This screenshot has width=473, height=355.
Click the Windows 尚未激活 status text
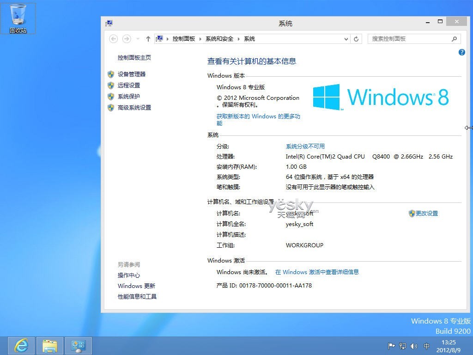coord(242,272)
